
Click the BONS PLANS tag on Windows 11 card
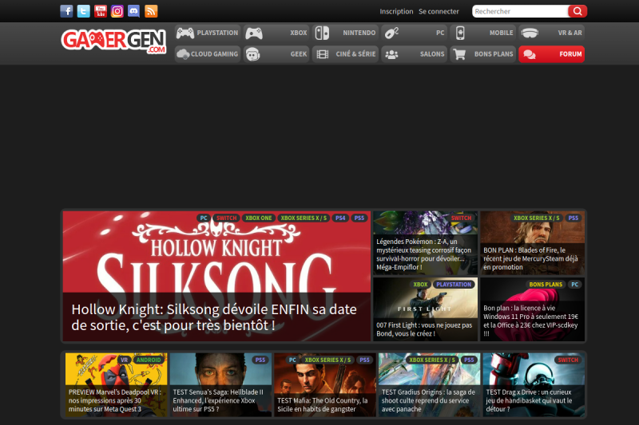[x=546, y=285]
